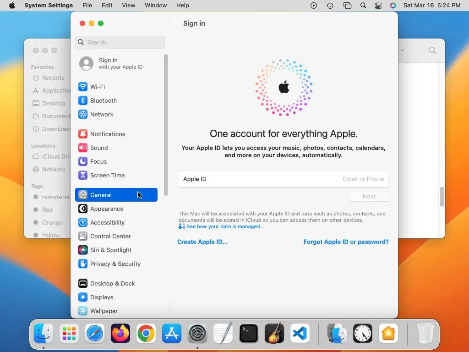Focus the Apple ID email field
This screenshot has width=469, height=352.
pyautogui.click(x=284, y=179)
